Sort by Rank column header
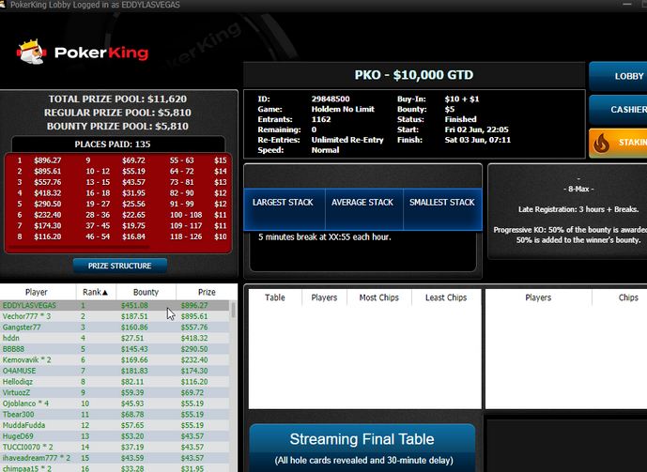 96,292
